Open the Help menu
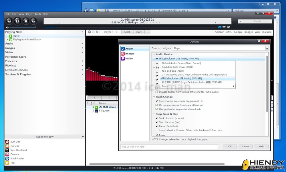The height and width of the screenshot is (172, 286). (x=45, y=14)
